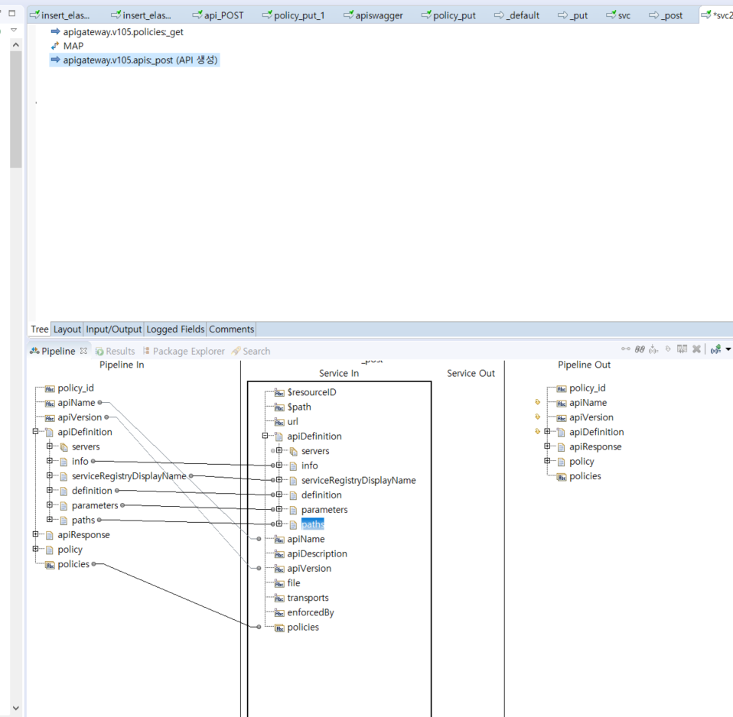Open the Pipeline view menu dropdown arrow
The image size is (733, 717).
click(x=728, y=349)
